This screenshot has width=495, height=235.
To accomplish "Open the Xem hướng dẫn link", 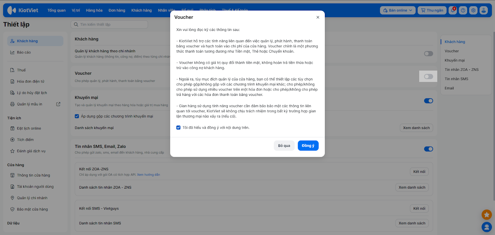I will pyautogui.click(x=148, y=175).
